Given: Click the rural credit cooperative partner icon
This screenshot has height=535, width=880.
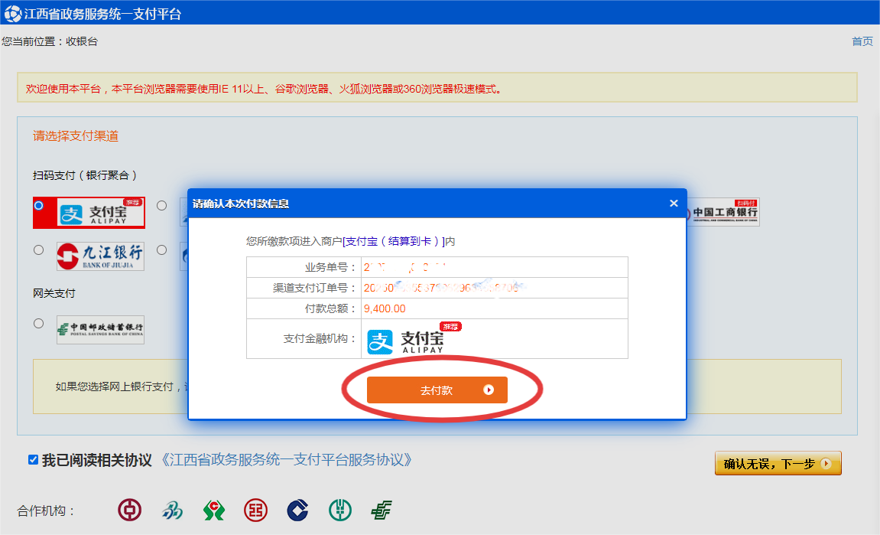Looking at the screenshot, I should [x=214, y=511].
